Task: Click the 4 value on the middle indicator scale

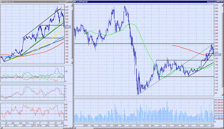Action: coord(66,86)
